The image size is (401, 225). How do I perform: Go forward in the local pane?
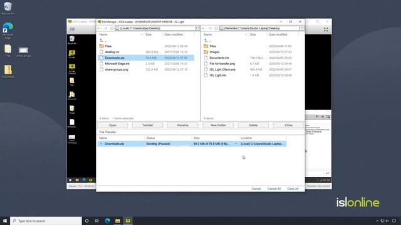105,28
